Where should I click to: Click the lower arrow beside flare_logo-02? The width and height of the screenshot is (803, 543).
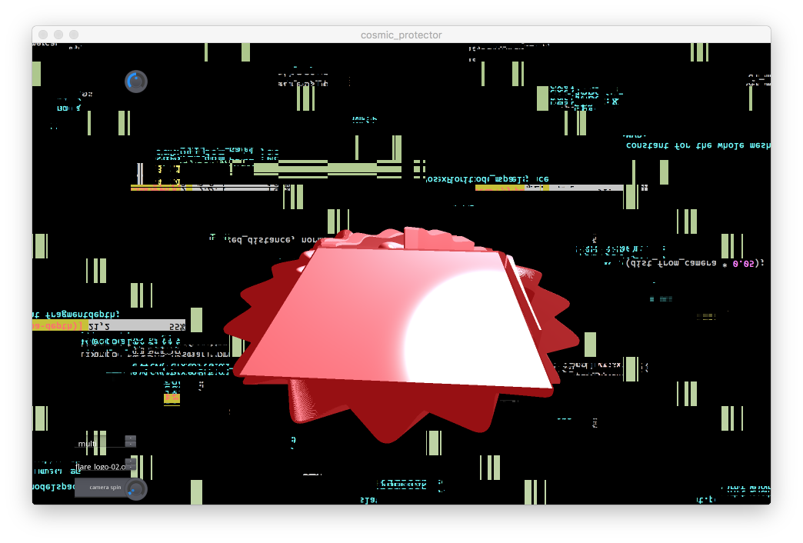tap(131, 468)
